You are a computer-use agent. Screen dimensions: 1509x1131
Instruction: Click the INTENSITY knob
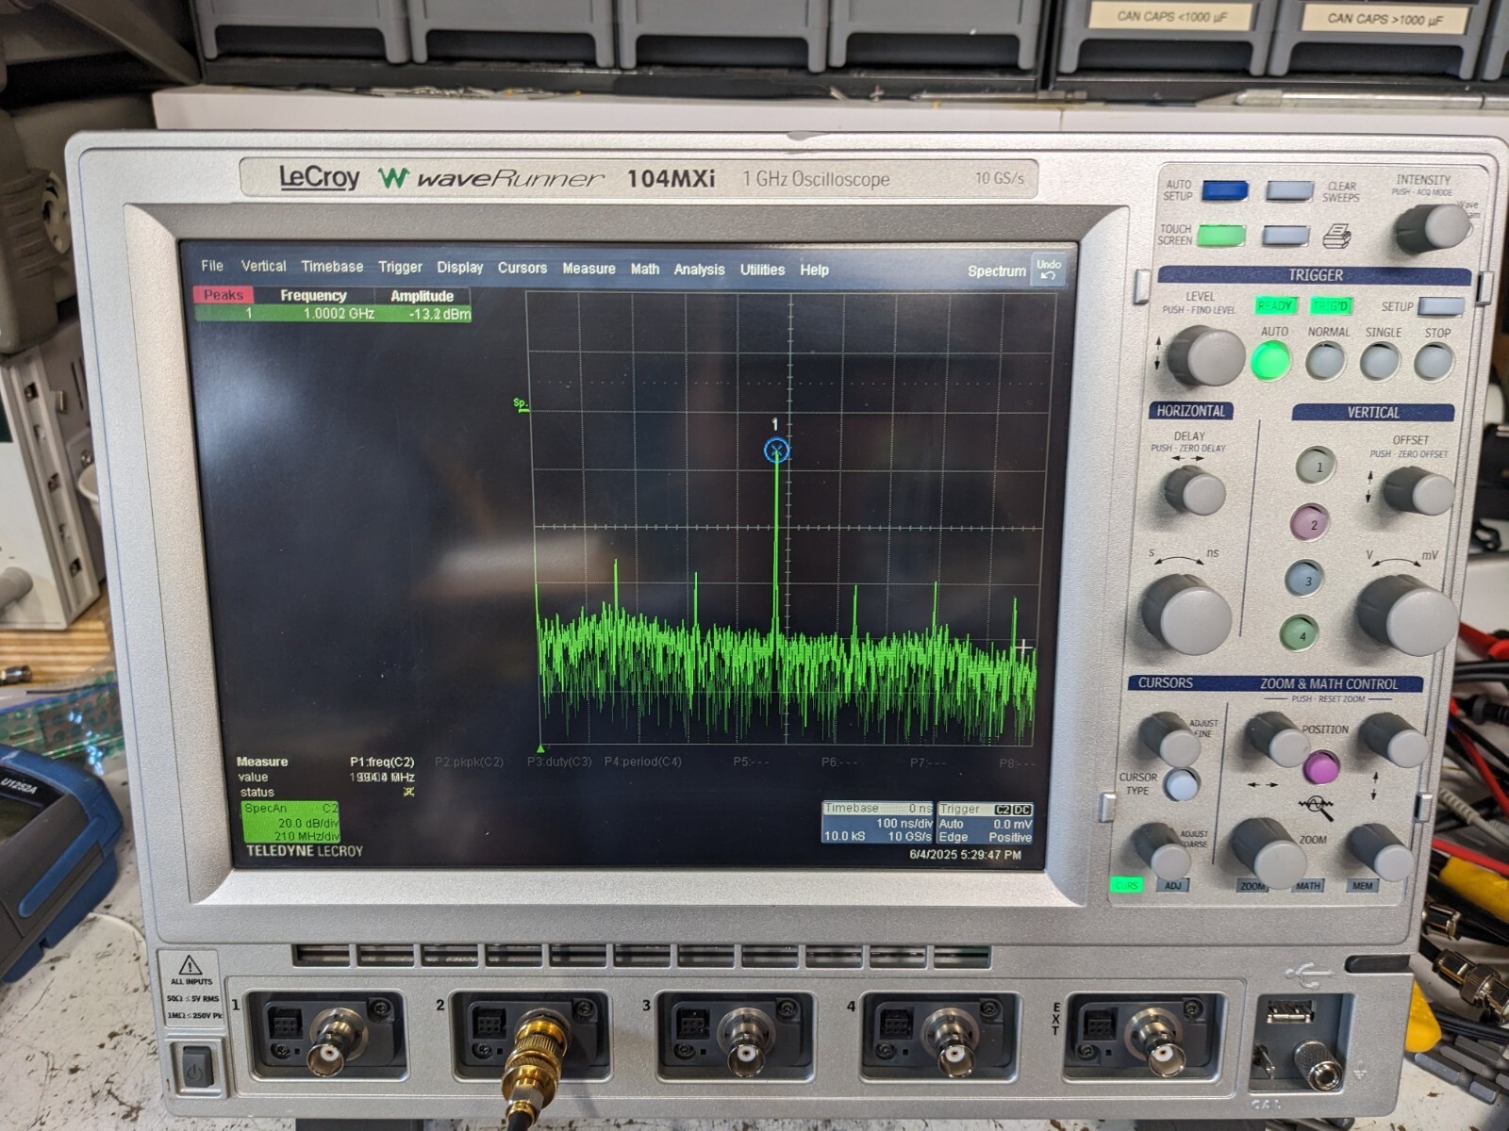point(1431,228)
